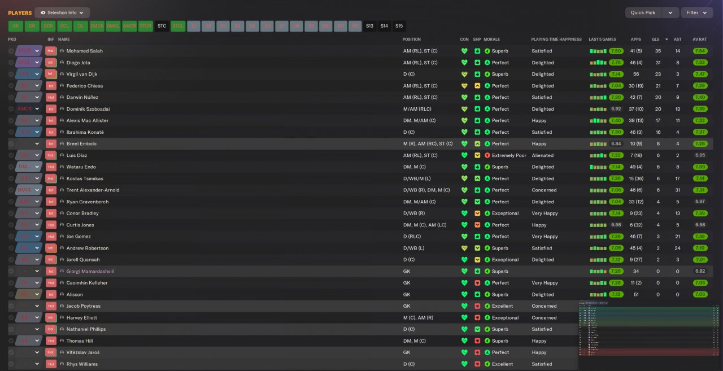Toggle selection circle for Breel Embolo
Image resolution: width=723 pixels, height=371 pixels.
point(11,143)
